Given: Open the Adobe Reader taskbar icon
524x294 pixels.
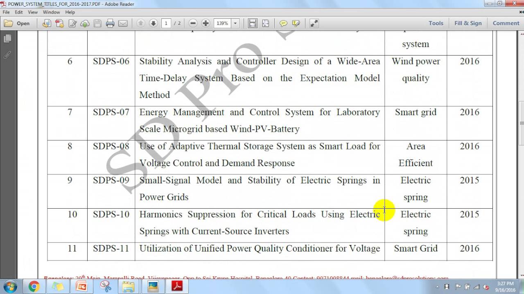Looking at the screenshot, I should point(176,287).
